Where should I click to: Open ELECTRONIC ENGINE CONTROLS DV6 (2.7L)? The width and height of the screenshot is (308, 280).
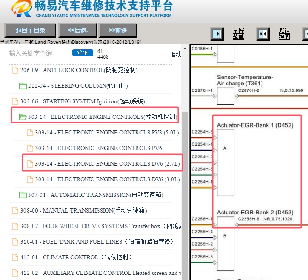(x=108, y=164)
